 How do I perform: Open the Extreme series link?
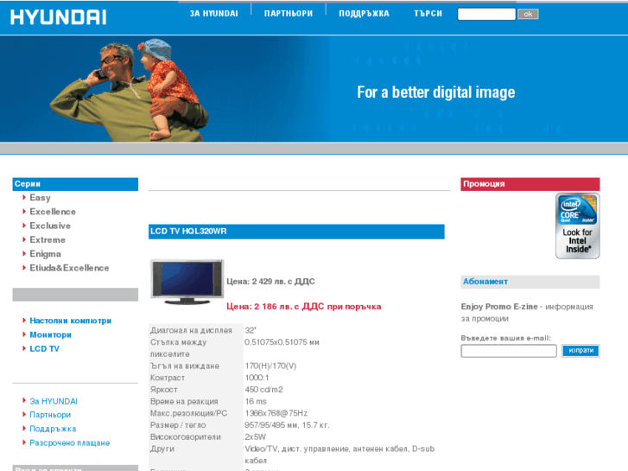pyautogui.click(x=48, y=239)
